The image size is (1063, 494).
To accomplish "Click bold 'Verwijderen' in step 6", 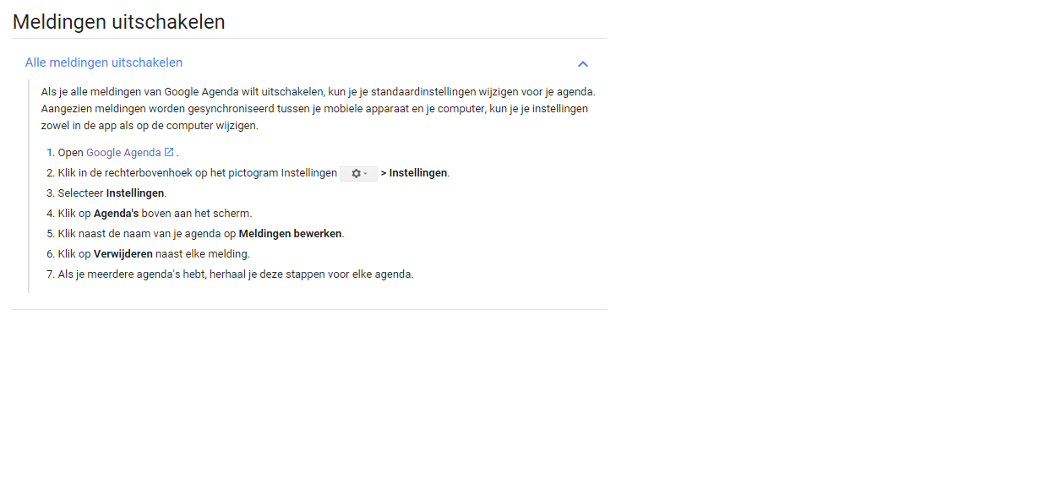I will 123,254.
